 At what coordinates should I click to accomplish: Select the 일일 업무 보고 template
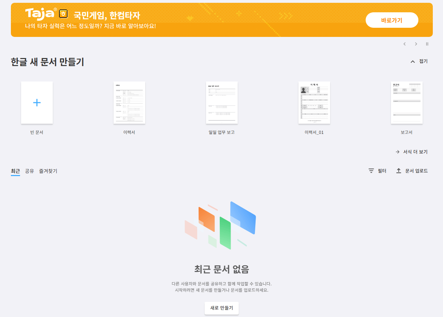222,102
